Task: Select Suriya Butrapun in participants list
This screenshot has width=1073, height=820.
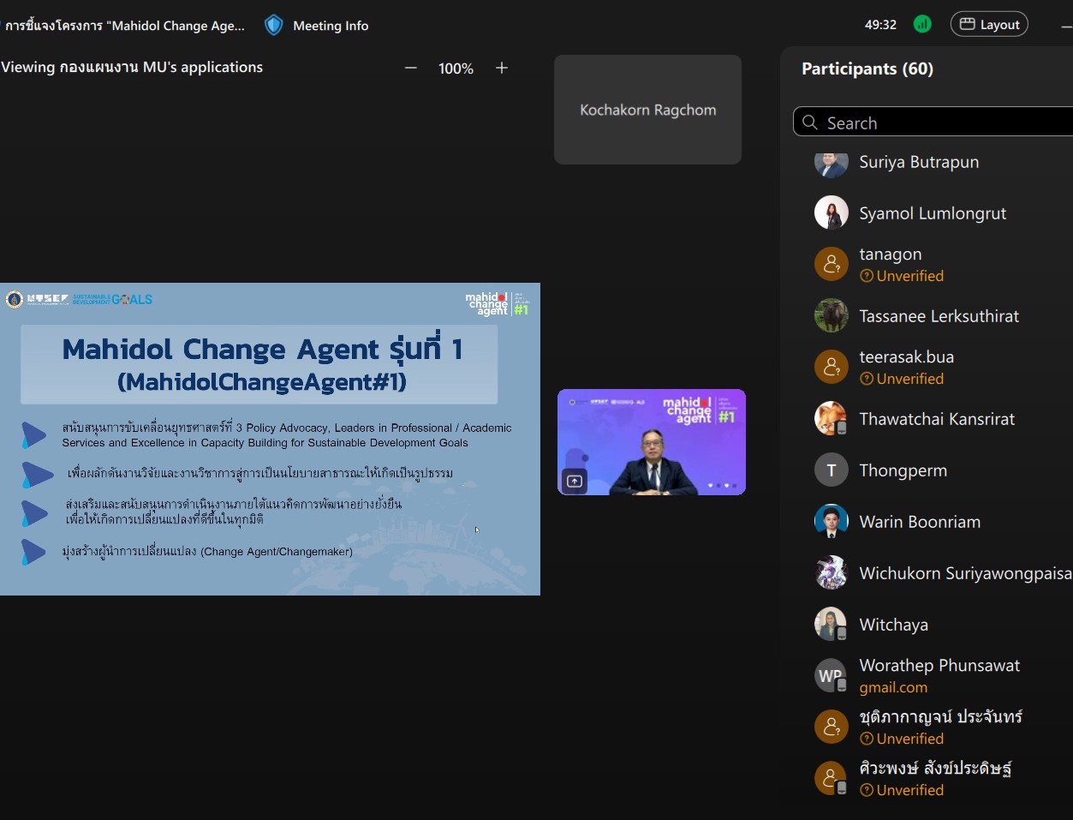Action: pos(919,162)
